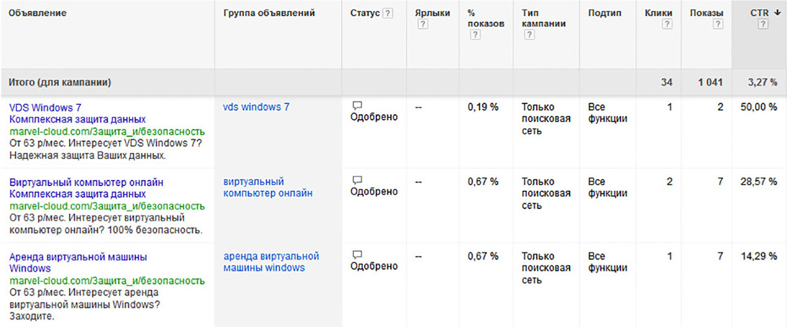
Task: Sort by Группа объявлений column header
Action: point(269,13)
